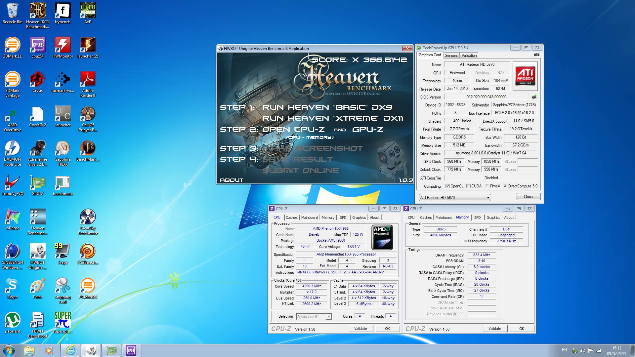Click Run Heaven "Basic" DX9 step
This screenshot has height=357, width=635.
[x=327, y=107]
